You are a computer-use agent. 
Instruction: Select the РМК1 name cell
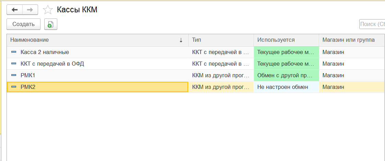[x=98, y=75]
